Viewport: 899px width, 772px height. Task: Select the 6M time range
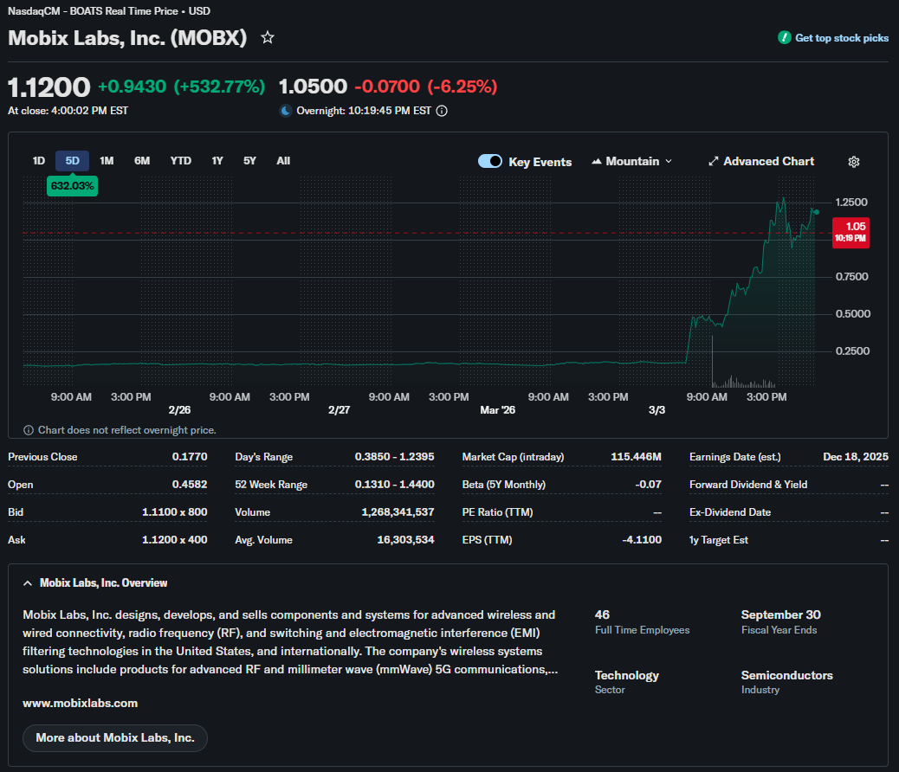point(142,161)
